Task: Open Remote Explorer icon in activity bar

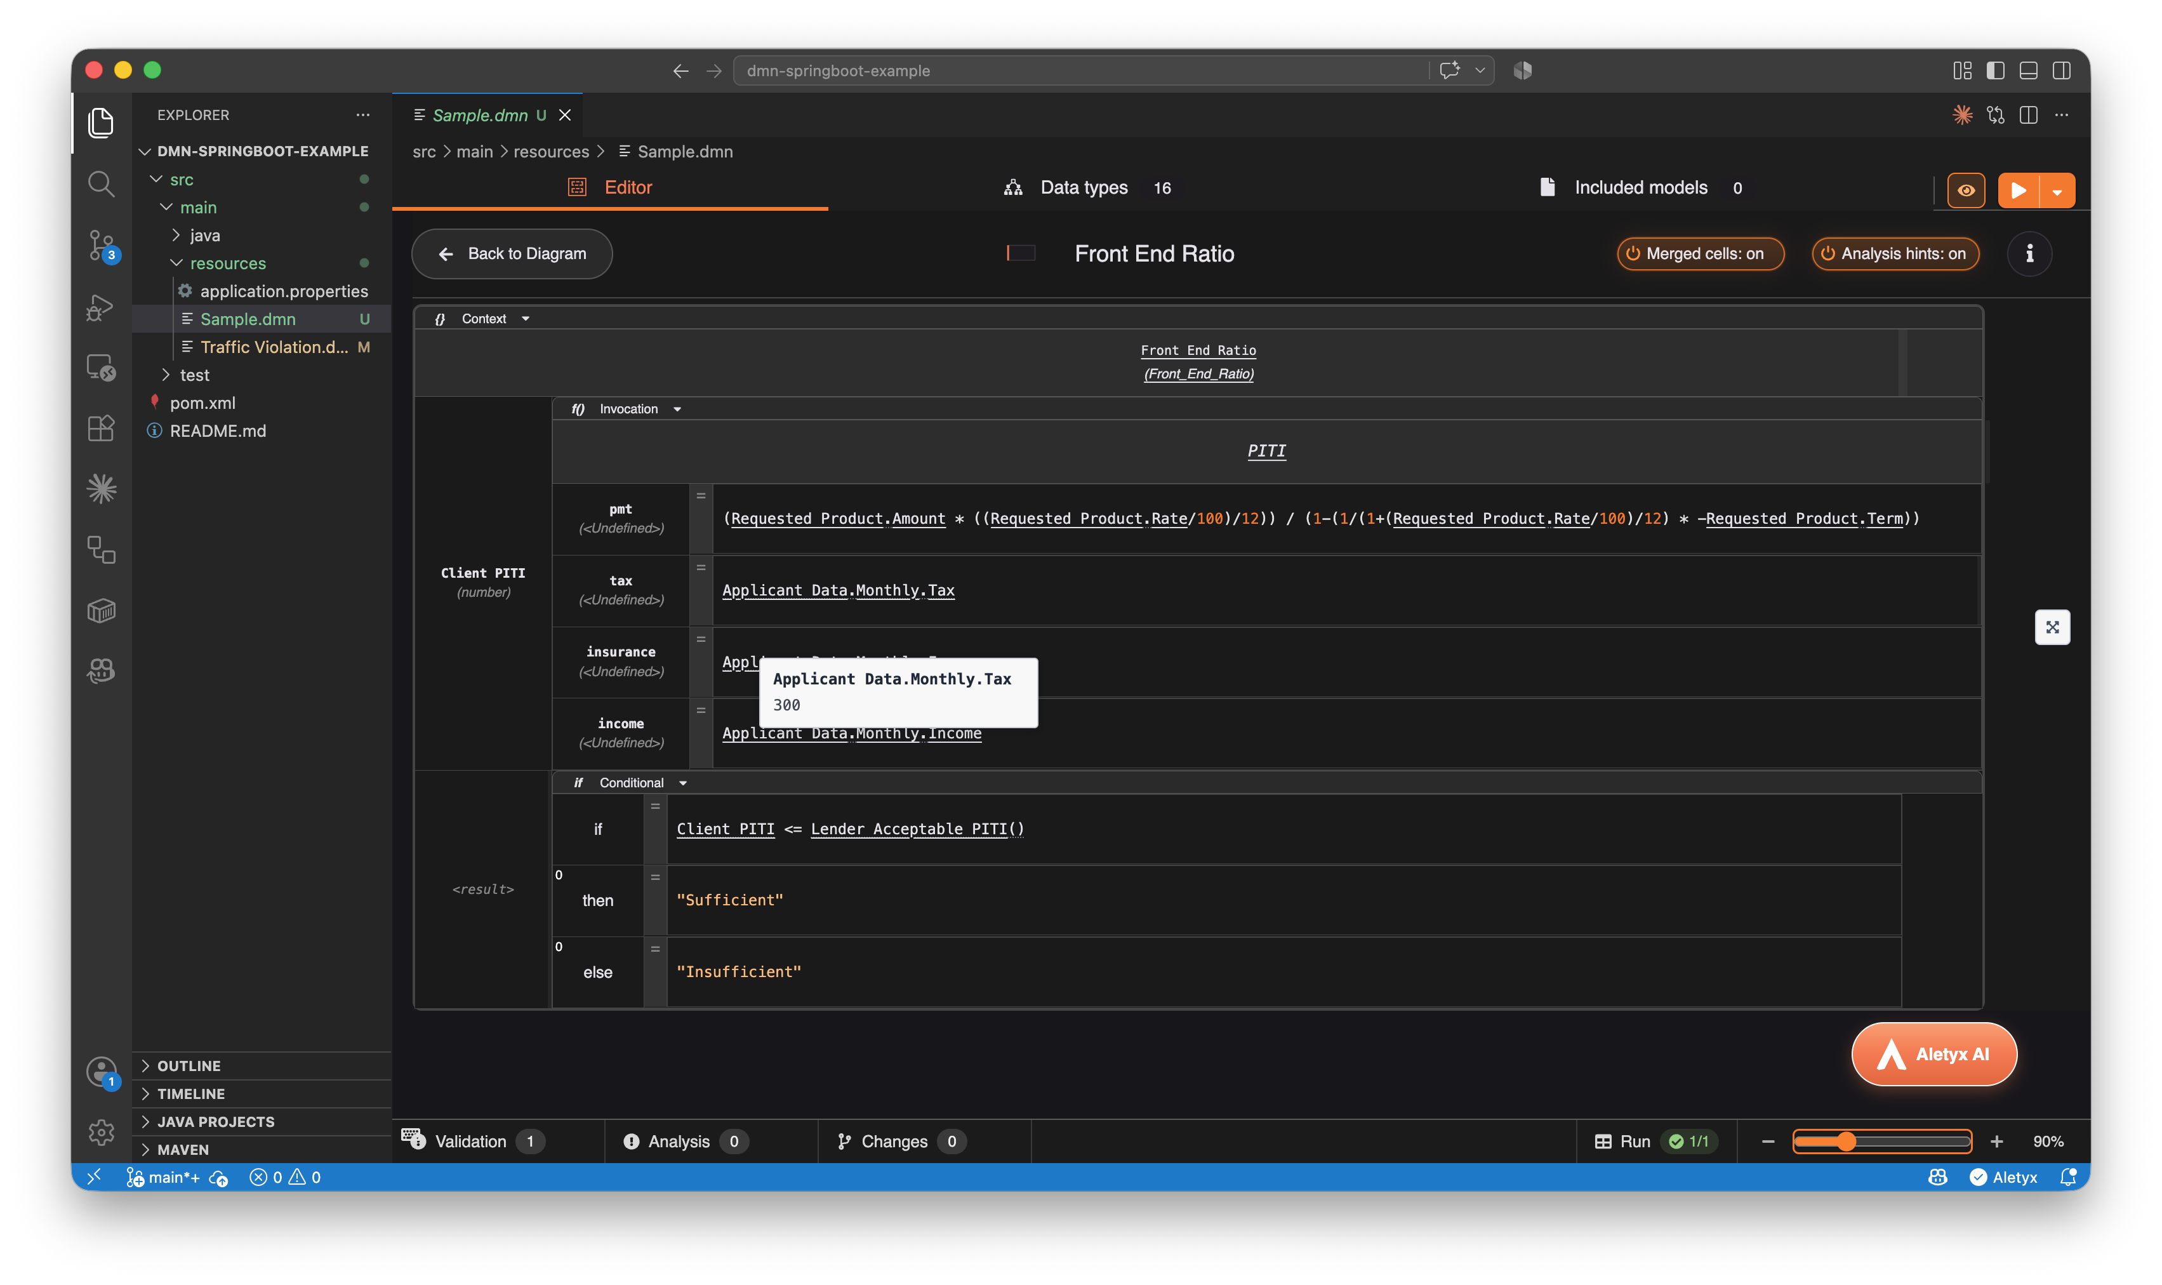Action: click(x=102, y=367)
